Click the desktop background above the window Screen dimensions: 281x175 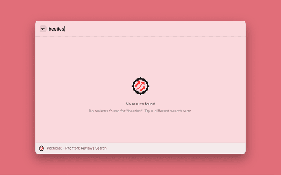pos(140,10)
